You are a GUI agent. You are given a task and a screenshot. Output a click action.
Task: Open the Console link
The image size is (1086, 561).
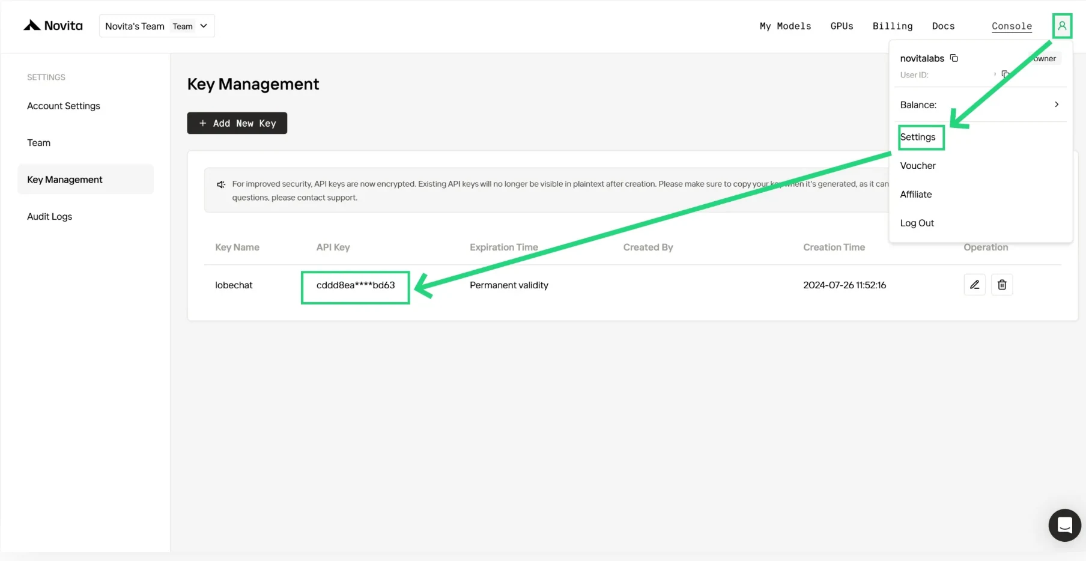1012,26
